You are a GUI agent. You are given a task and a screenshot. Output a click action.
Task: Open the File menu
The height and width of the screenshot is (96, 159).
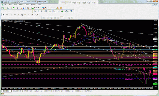point(5,5)
